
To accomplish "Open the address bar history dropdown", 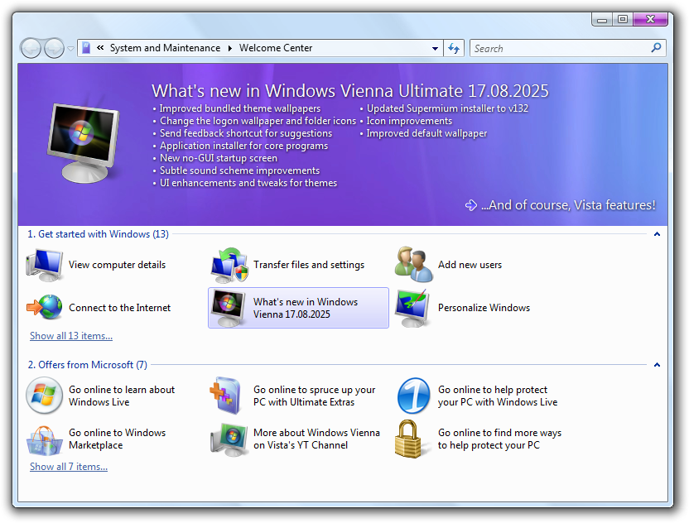I will pyautogui.click(x=435, y=49).
